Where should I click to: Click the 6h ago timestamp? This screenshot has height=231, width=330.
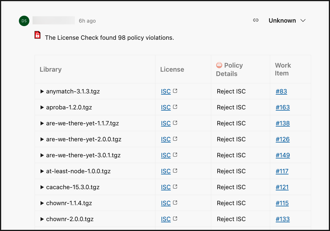coord(87,21)
